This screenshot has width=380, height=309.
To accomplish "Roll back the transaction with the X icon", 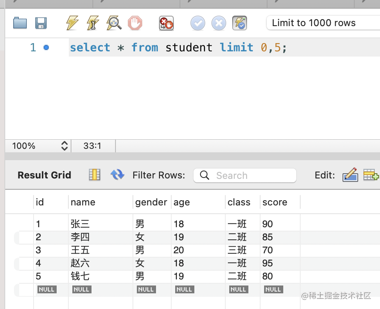I will coord(219,23).
